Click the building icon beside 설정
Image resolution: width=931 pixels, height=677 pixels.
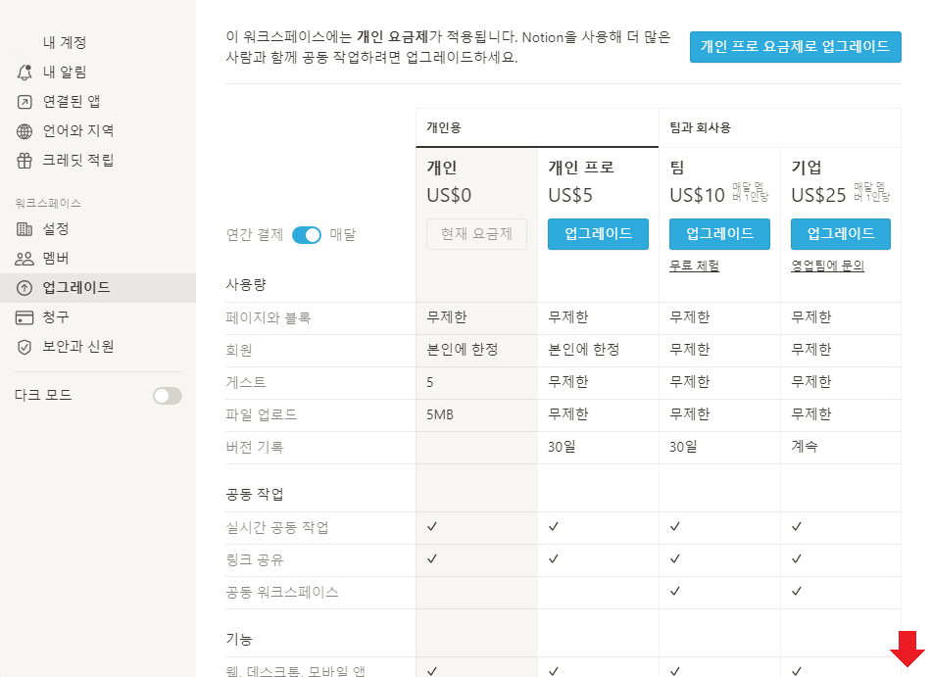(24, 229)
